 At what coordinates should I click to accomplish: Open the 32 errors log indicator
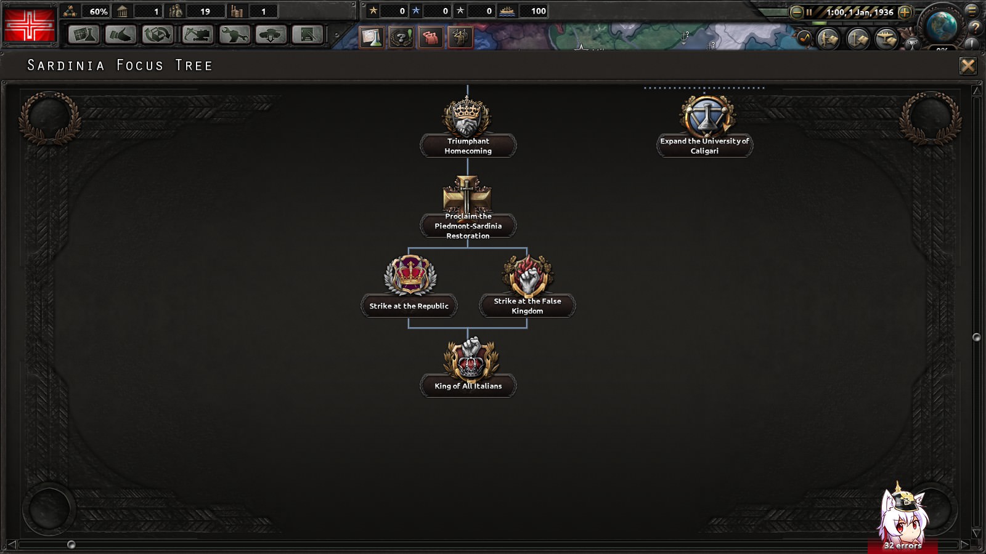click(903, 545)
